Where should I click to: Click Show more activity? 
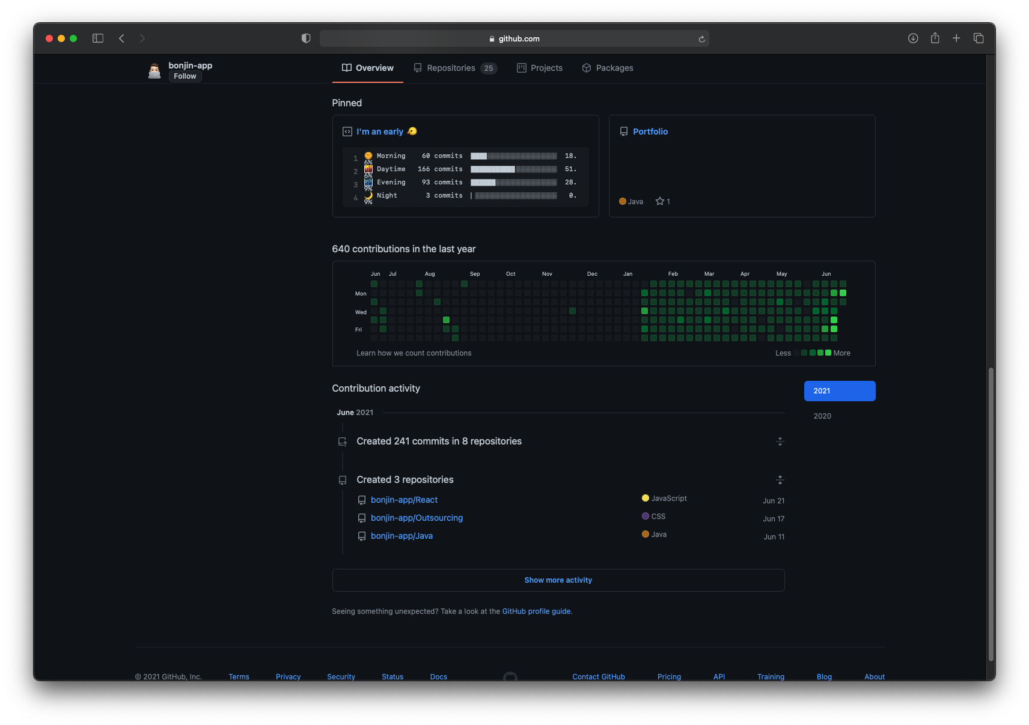point(558,580)
